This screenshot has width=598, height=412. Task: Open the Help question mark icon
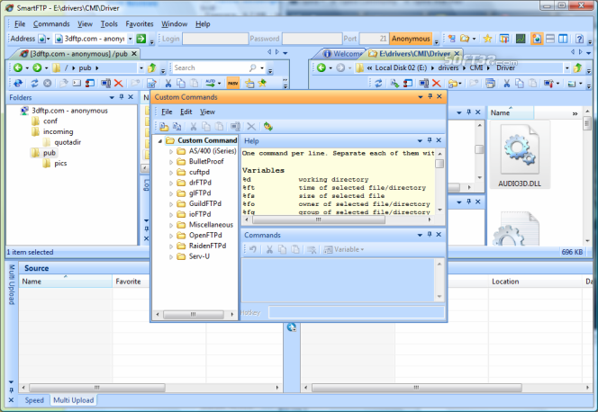pyautogui.click(x=580, y=39)
